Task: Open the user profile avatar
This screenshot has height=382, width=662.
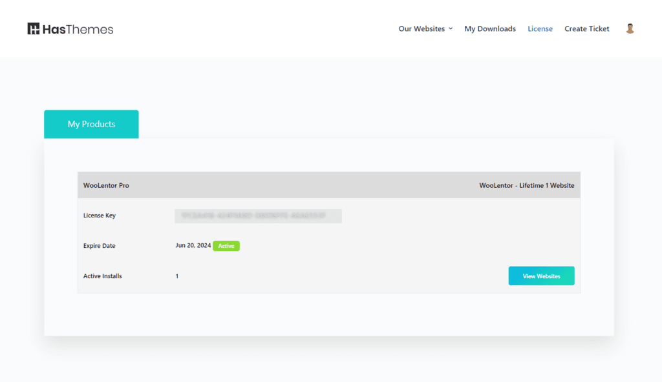Action: (x=630, y=28)
